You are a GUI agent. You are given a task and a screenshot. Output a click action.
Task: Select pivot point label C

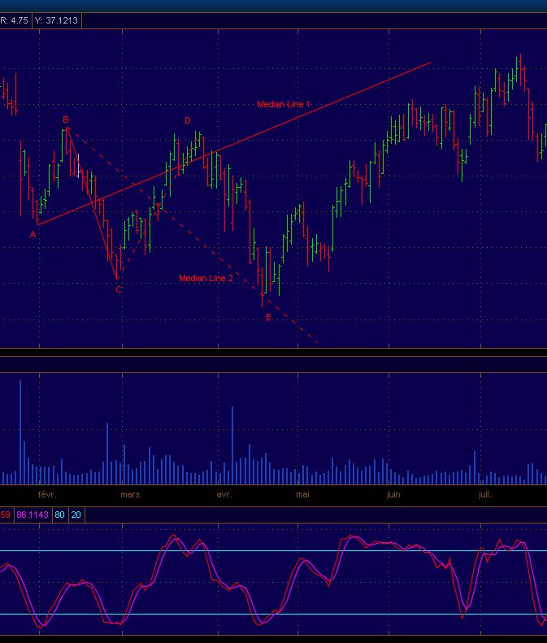(119, 289)
